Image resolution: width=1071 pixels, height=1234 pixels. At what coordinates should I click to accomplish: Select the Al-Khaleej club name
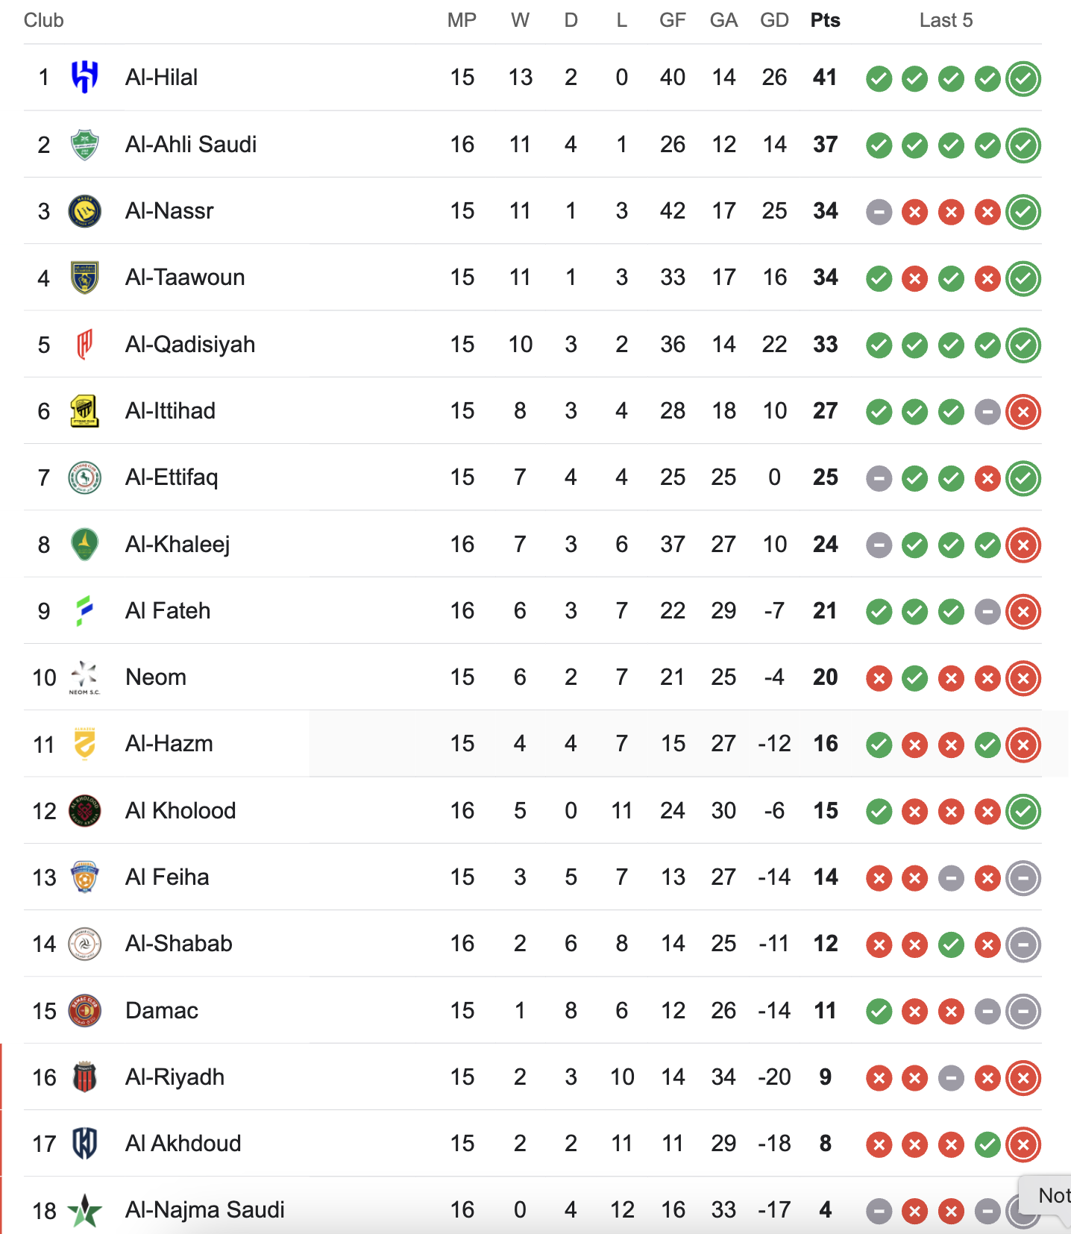[x=177, y=545]
